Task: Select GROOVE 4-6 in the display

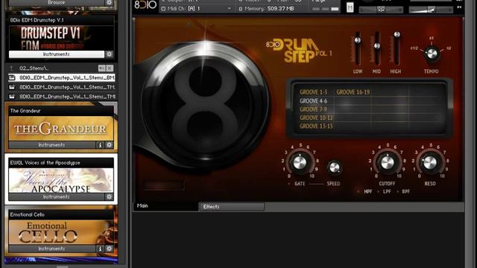Action: (x=313, y=101)
